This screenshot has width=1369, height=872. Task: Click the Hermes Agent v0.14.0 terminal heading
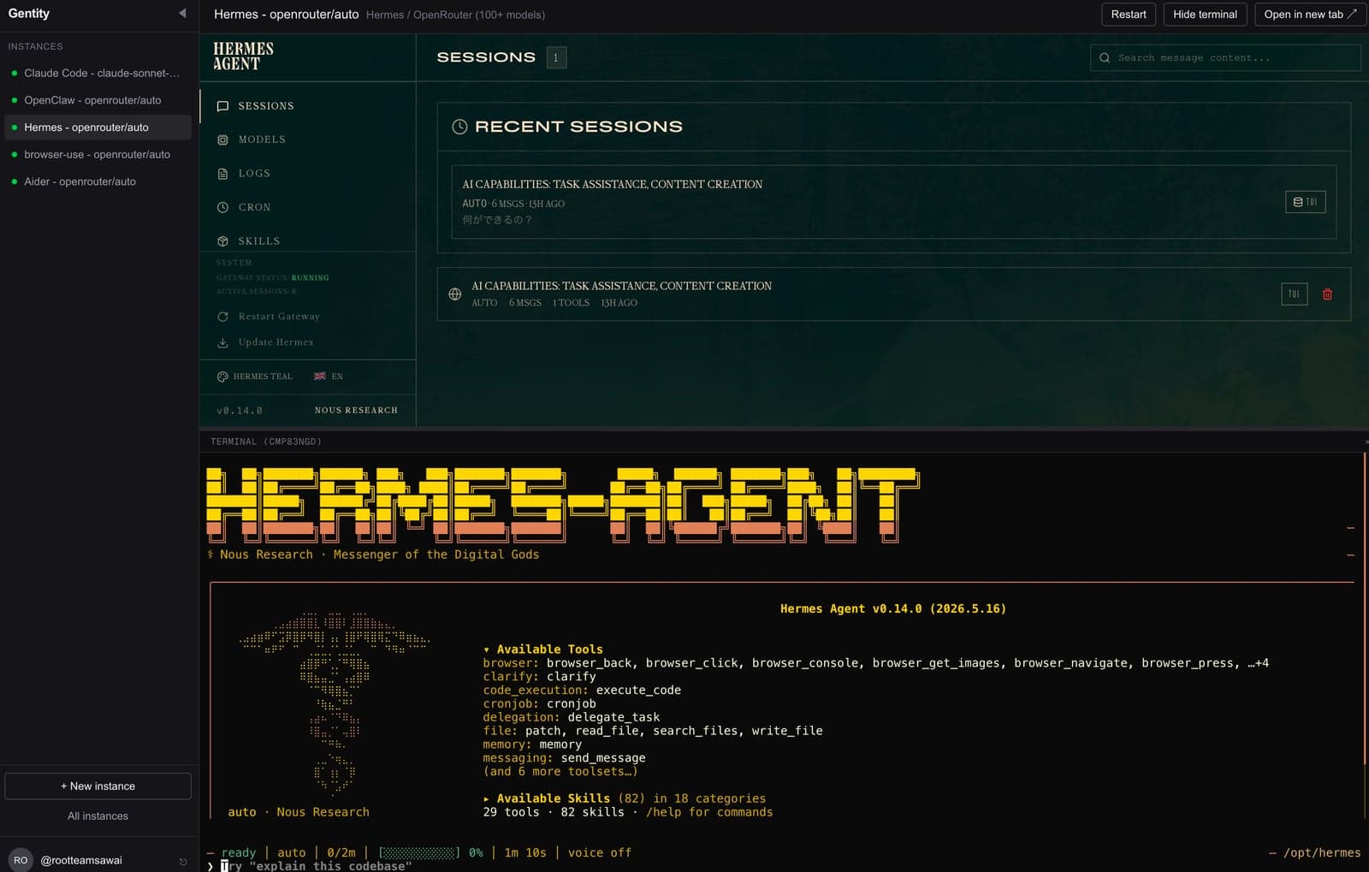tap(893, 609)
